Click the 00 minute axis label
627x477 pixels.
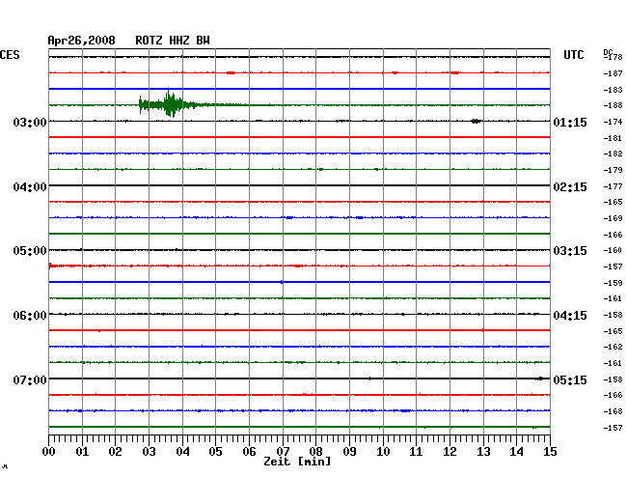click(x=49, y=452)
